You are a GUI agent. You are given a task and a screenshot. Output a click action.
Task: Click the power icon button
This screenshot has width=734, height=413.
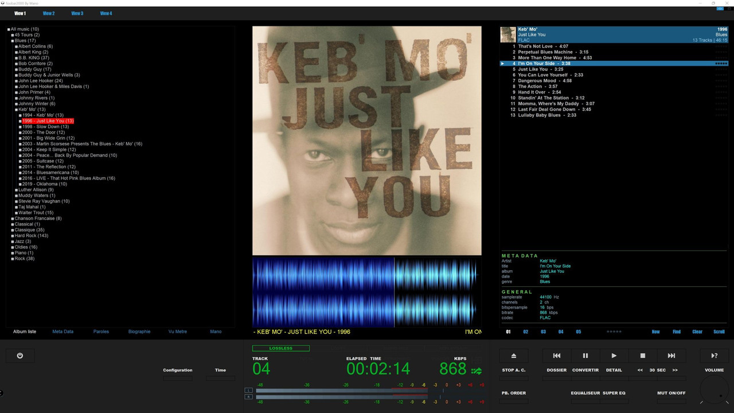[x=20, y=356]
